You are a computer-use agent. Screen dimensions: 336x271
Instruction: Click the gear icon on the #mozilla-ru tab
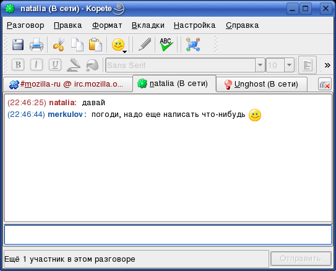pos(14,84)
